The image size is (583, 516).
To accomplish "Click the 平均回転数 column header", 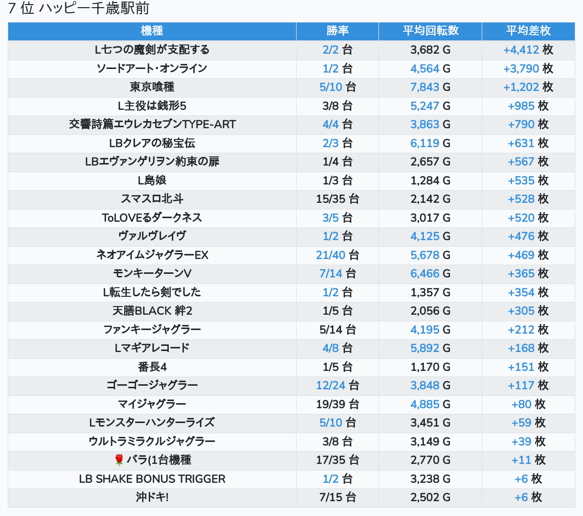I will coord(430,31).
